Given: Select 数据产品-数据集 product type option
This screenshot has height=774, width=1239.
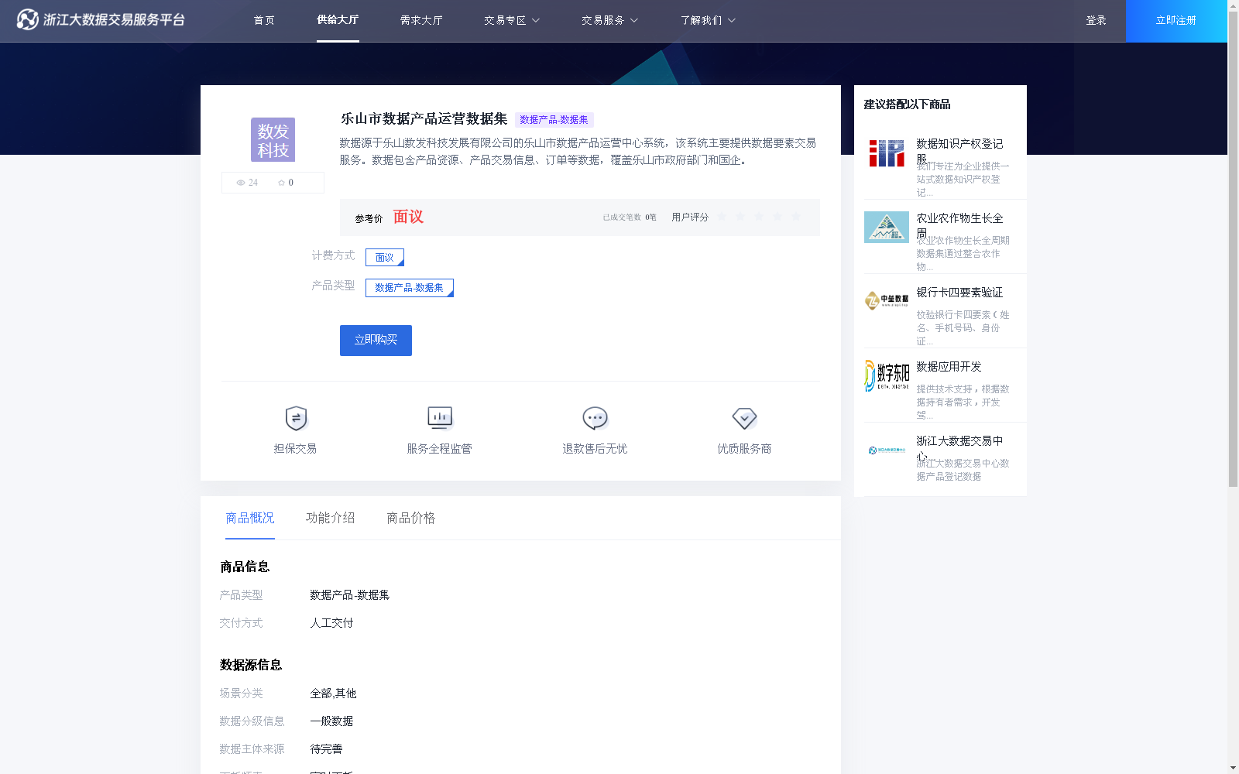Looking at the screenshot, I should pyautogui.click(x=410, y=288).
